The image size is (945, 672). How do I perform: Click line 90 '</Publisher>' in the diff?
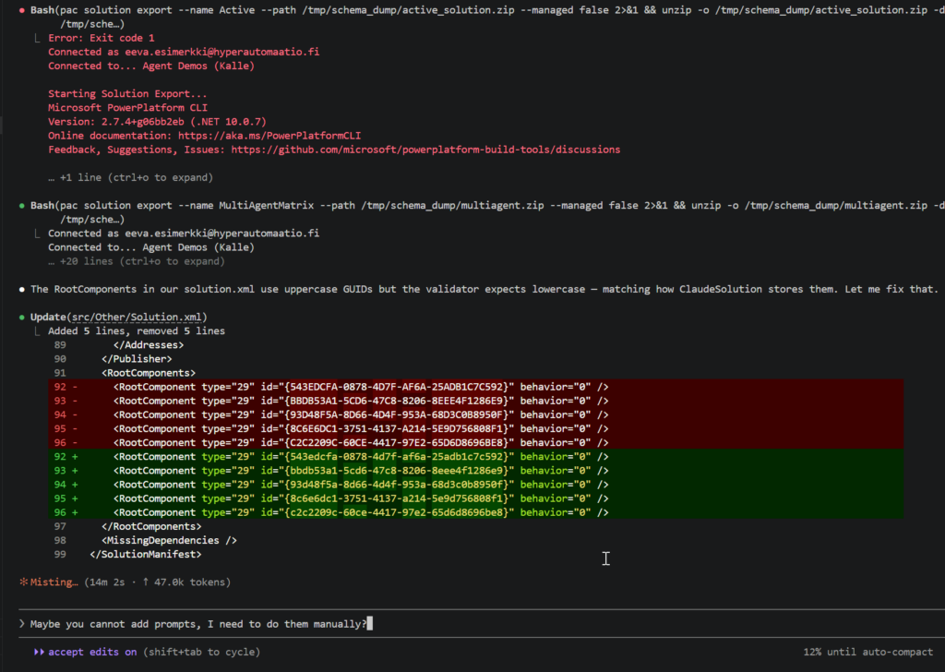tap(137, 359)
